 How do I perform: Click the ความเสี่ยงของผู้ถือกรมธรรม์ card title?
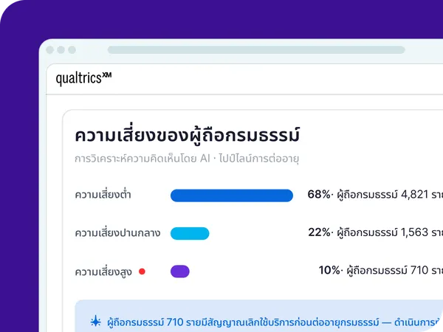[188, 136]
